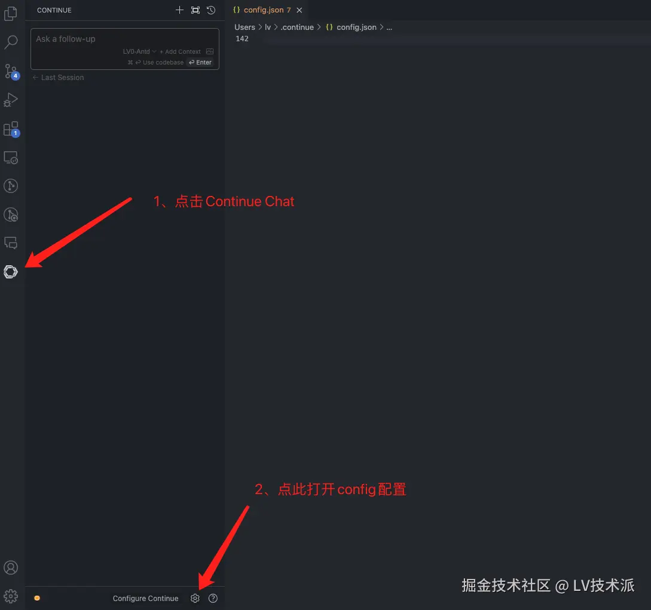651x610 pixels.
Task: Focus the Ask a follow-up input
Action: pos(124,39)
